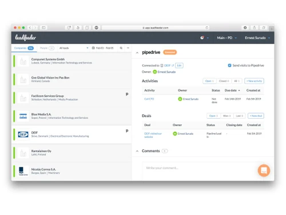Click the Pipedrive P icon on DEIF row
Image resolution: width=286 pixels, height=215 pixels.
[127, 131]
